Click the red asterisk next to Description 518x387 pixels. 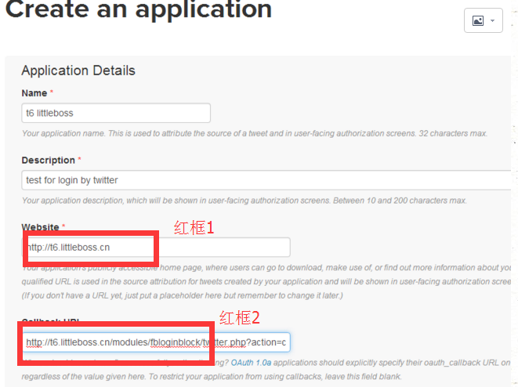pyautogui.click(x=79, y=160)
